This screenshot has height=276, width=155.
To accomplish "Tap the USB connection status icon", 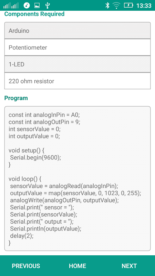I will (x=47, y=6).
